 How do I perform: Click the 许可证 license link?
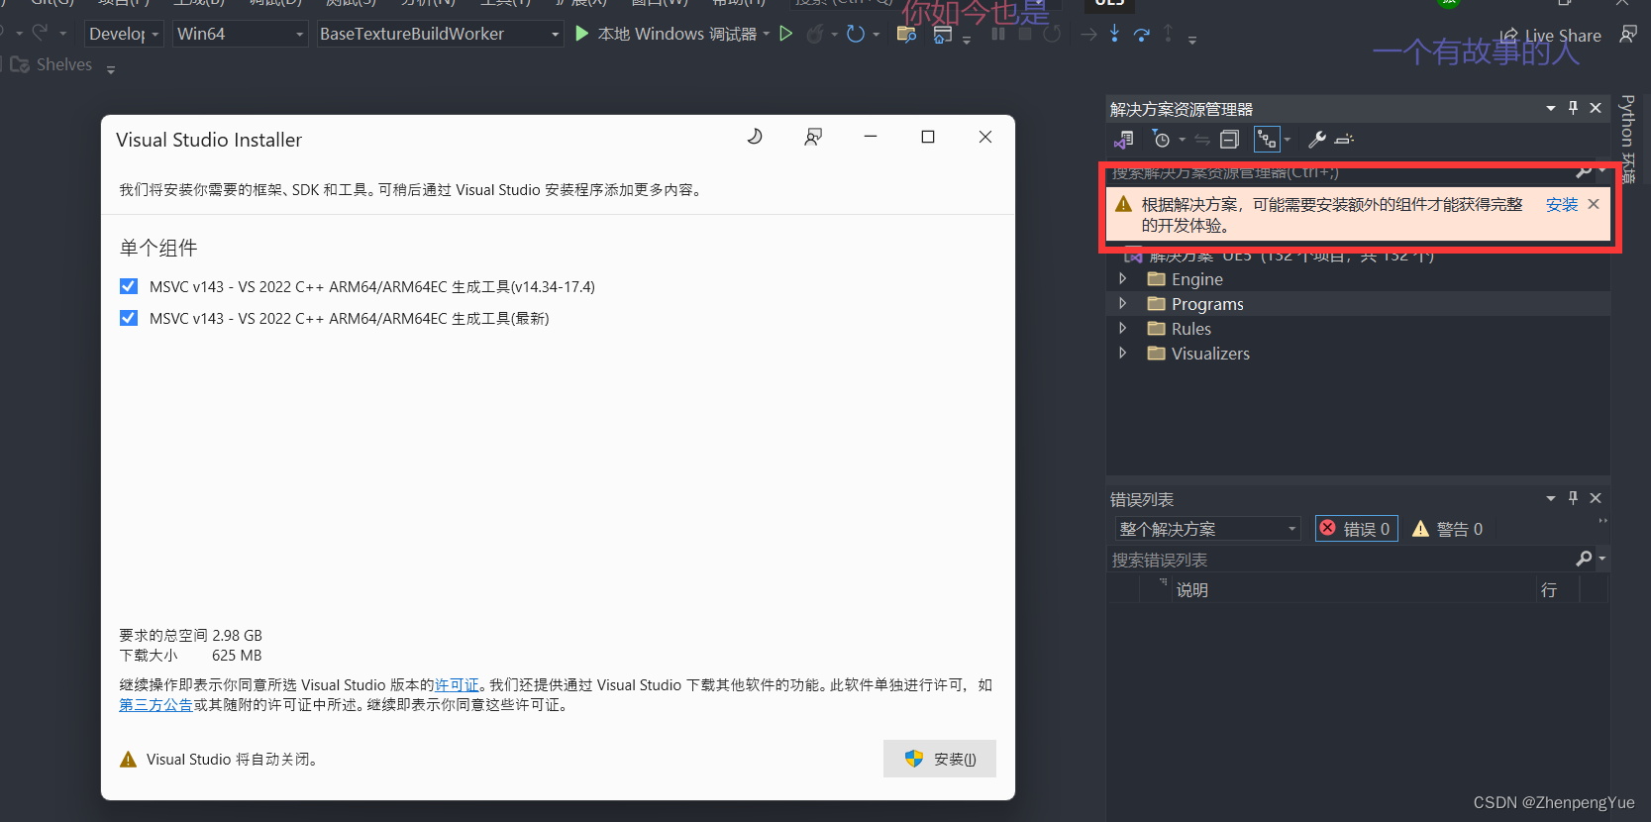[457, 685]
